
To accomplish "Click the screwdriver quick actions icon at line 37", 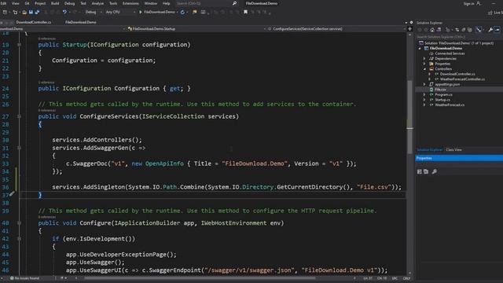I will click(x=12, y=194).
